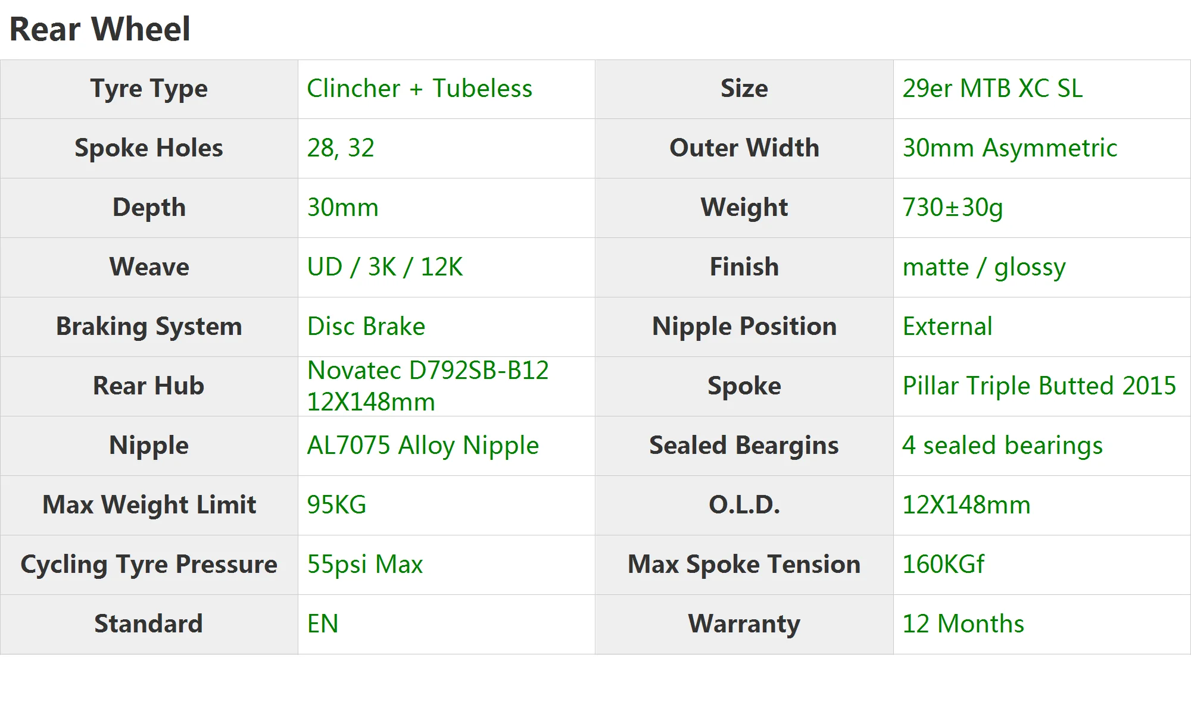Select the Tyre Type label cell
Viewport: 1191px width, 702px height.
149,89
